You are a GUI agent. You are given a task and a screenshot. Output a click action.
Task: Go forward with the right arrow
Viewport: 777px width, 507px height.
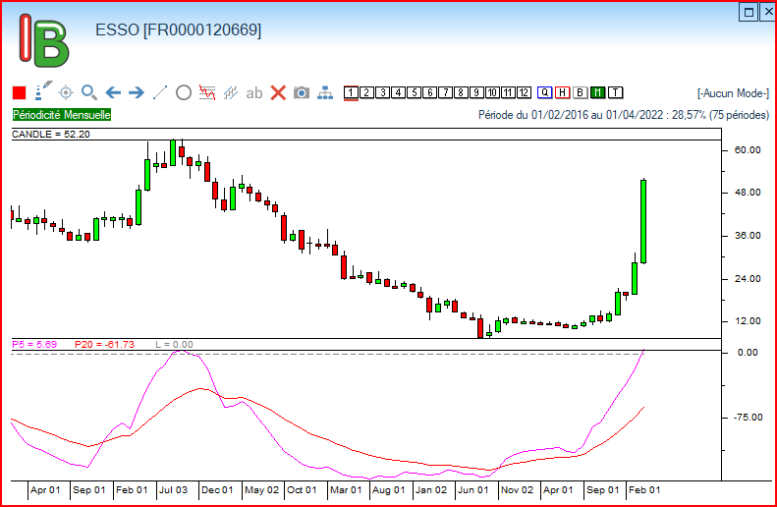(x=136, y=92)
